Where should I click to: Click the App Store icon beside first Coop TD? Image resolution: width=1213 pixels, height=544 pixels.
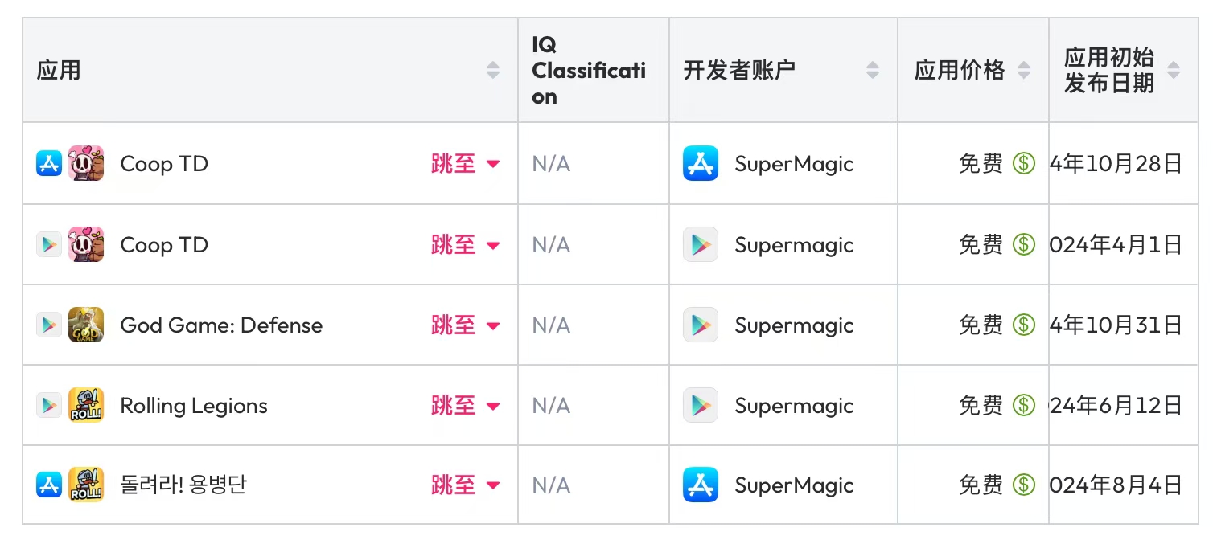[49, 164]
